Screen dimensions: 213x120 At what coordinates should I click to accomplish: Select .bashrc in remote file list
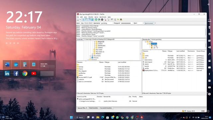pyautogui.click(x=146, y=64)
